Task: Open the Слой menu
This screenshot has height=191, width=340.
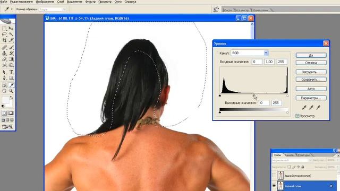Action: (x=61, y=2)
